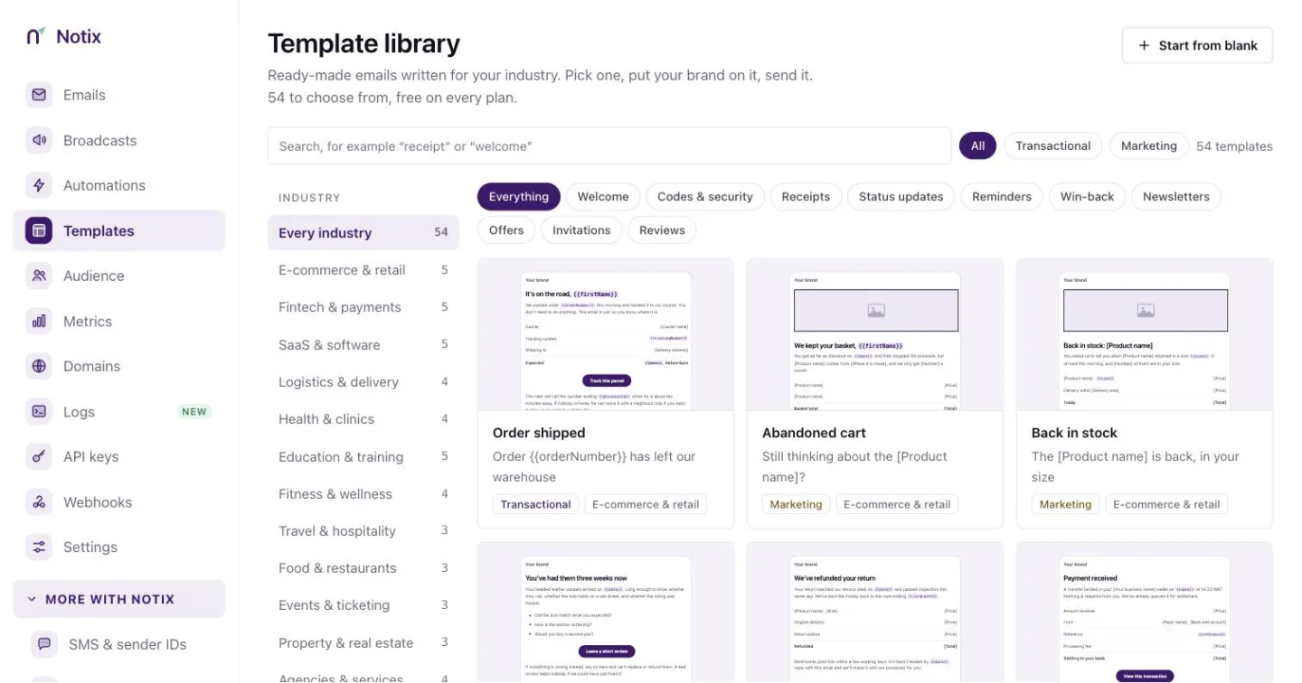The width and height of the screenshot is (1302, 683).
Task: Click the Broadcasts megaphone icon
Action: [x=39, y=140]
